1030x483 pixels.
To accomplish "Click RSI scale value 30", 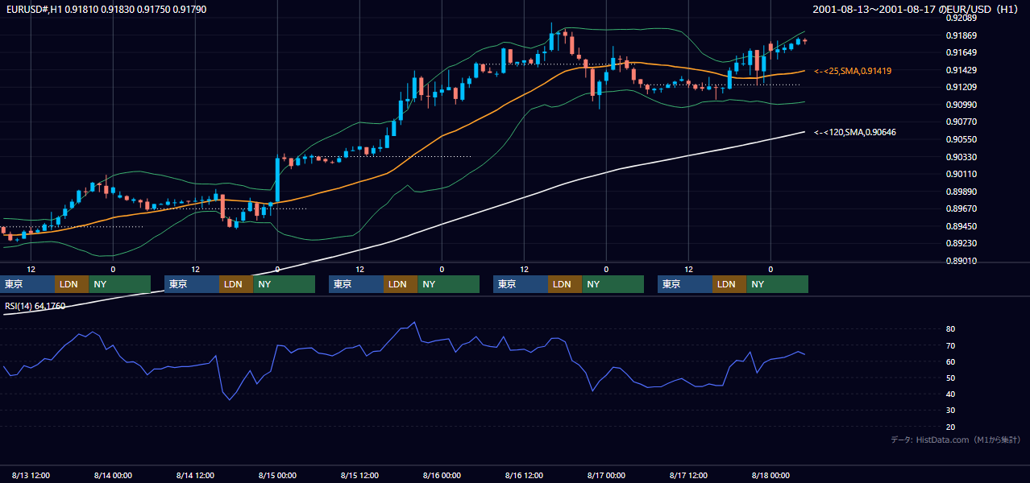I will pyautogui.click(x=951, y=411).
